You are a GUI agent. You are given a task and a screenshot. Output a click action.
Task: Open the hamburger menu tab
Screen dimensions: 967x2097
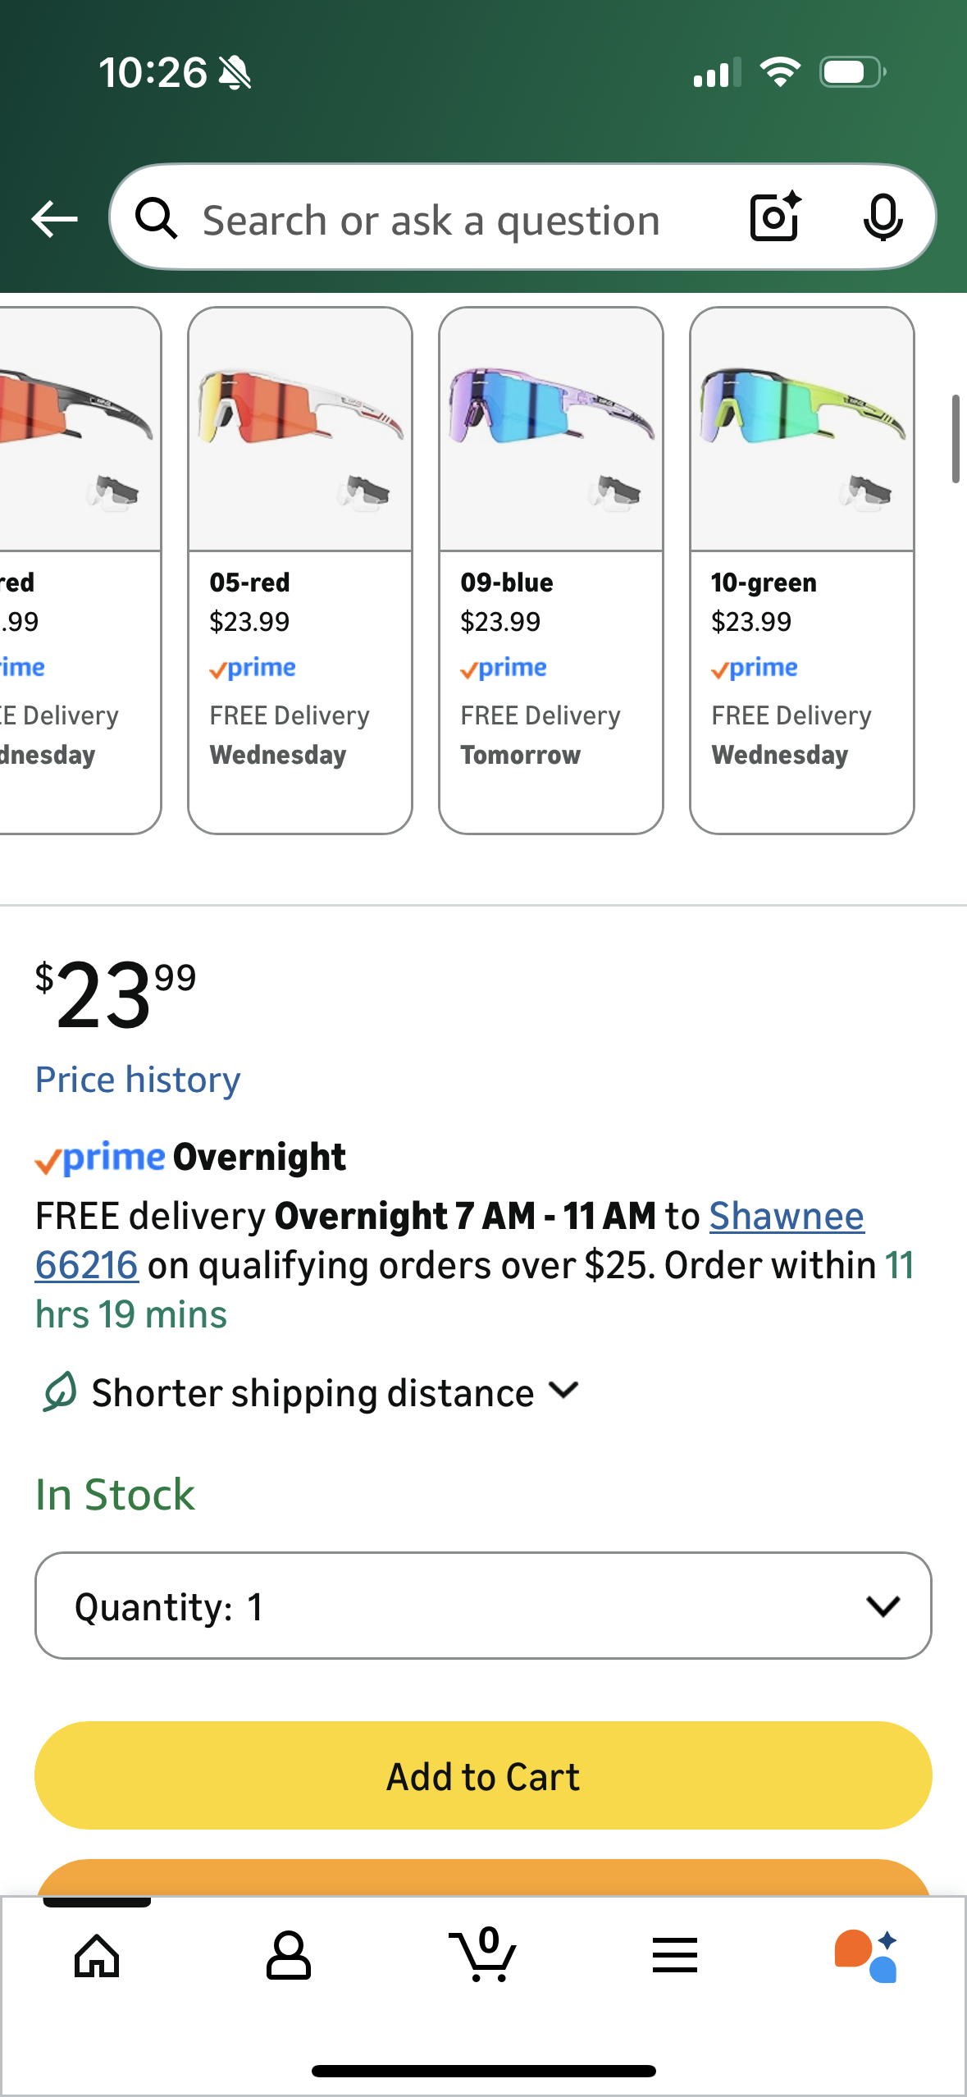pos(675,1956)
